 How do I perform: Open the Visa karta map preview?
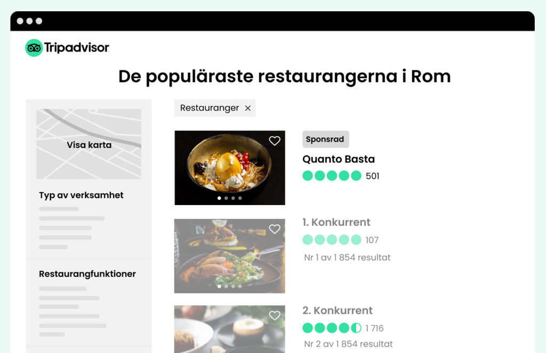coord(89,144)
